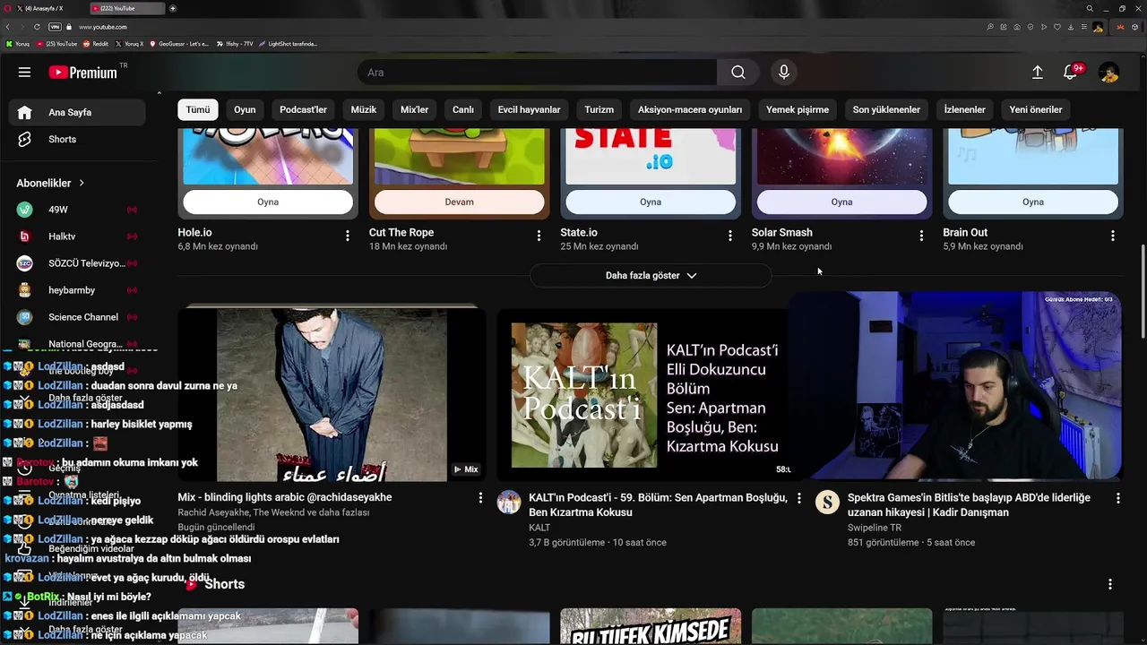
Task: Click the YouTube Premium logo
Action: click(x=82, y=73)
